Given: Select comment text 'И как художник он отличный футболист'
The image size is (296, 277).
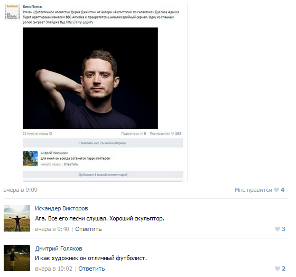Looking at the screenshot, I should point(91,258).
